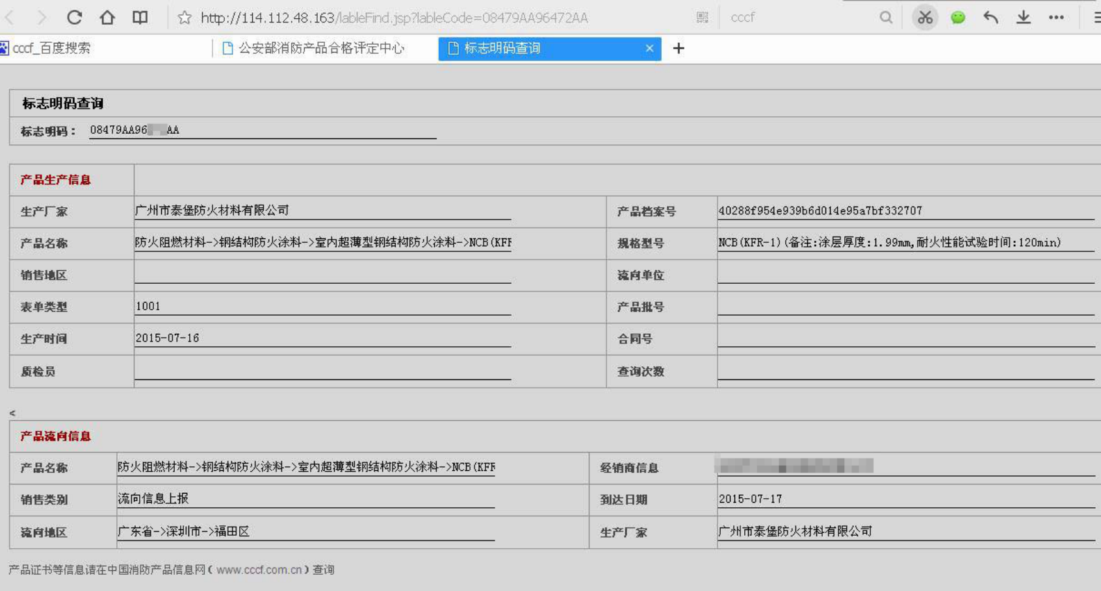The height and width of the screenshot is (591, 1101).
Task: Open a new tab with plus button
Action: pos(679,48)
